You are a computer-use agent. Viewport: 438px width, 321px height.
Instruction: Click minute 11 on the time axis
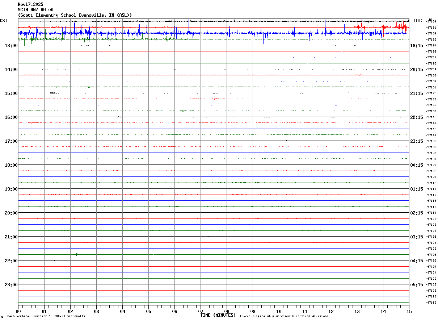(x=305, y=312)
